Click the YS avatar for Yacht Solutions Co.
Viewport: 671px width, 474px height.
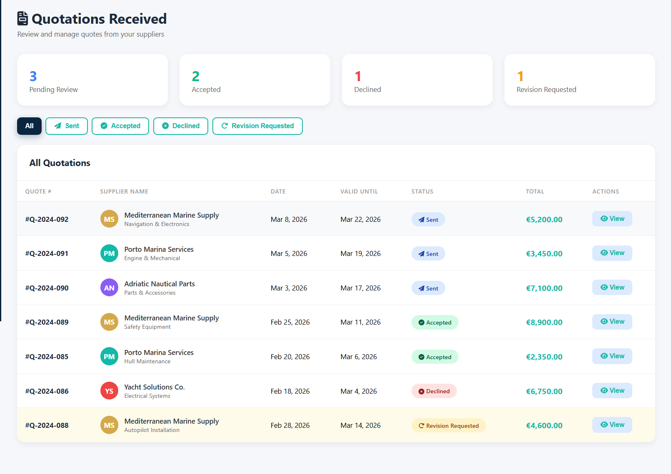click(x=109, y=391)
